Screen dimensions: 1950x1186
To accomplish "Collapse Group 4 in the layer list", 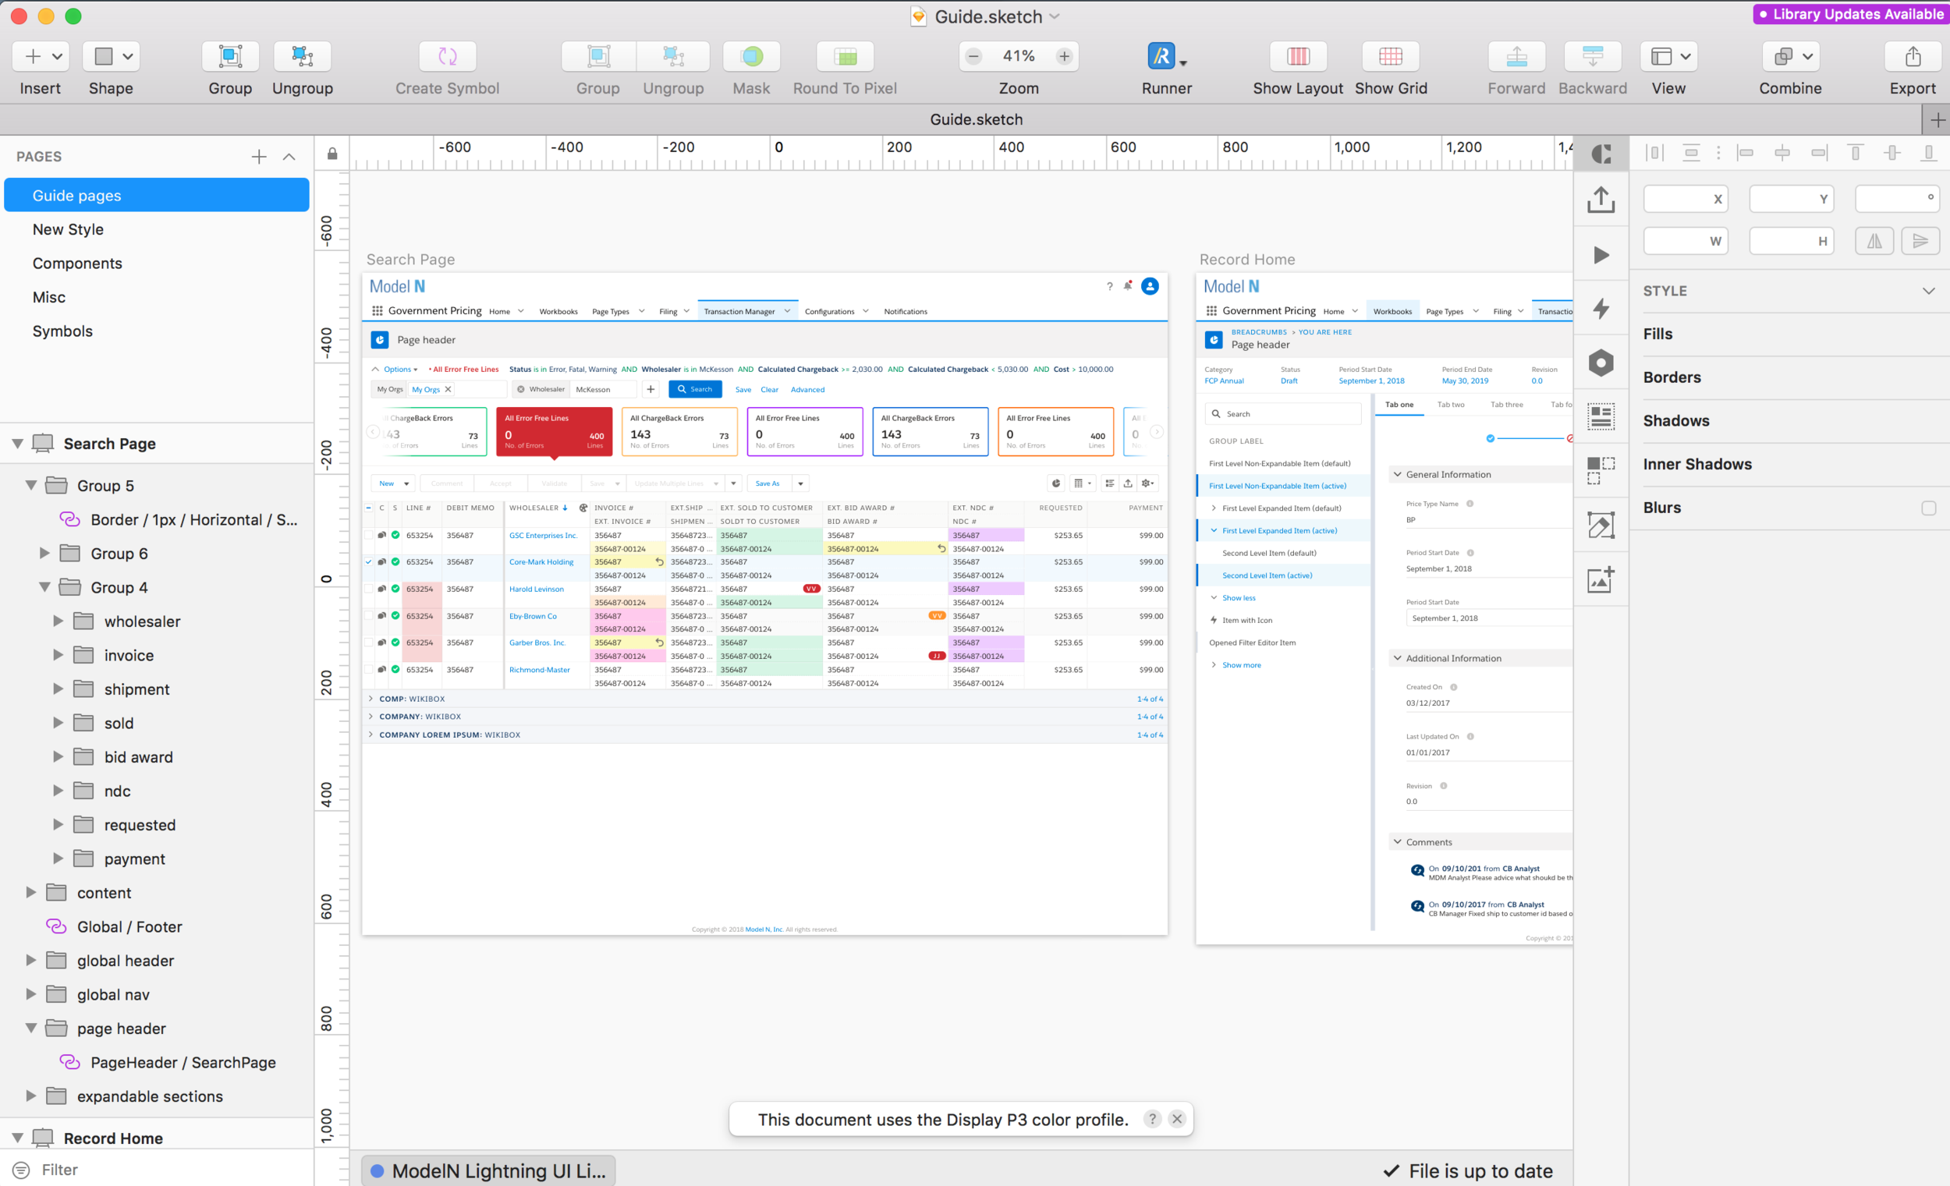I will tap(44, 588).
